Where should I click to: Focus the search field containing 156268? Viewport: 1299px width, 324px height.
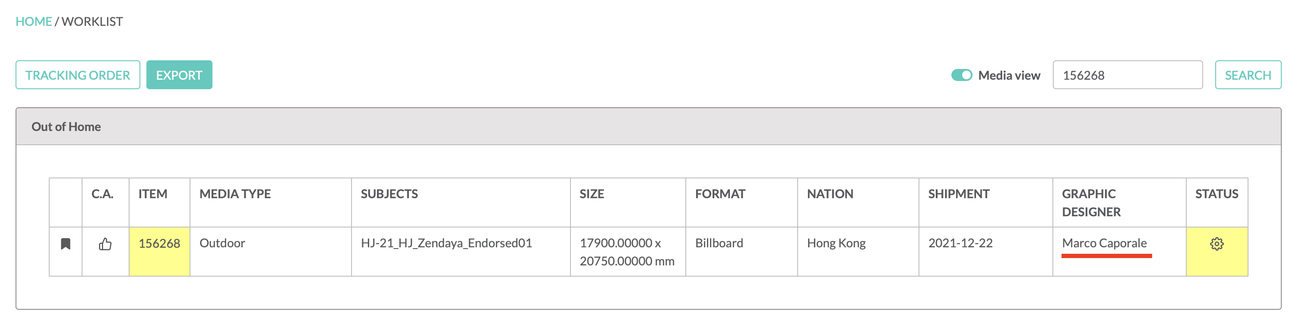click(1128, 75)
